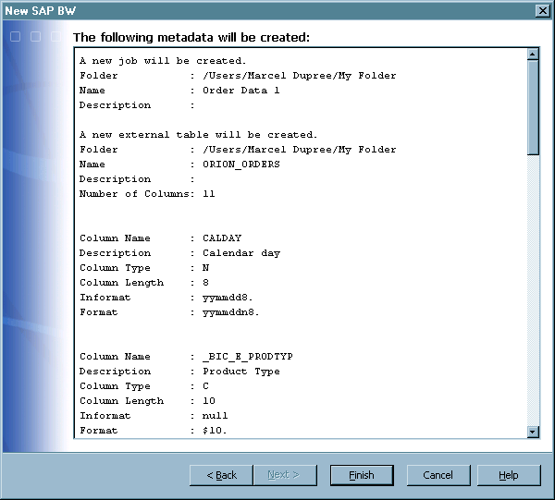The height and width of the screenshot is (500, 555).
Task: Cancel the New SAP BW wizard
Action: point(438,475)
